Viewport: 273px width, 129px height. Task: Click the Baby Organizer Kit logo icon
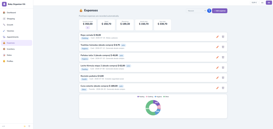4,4
